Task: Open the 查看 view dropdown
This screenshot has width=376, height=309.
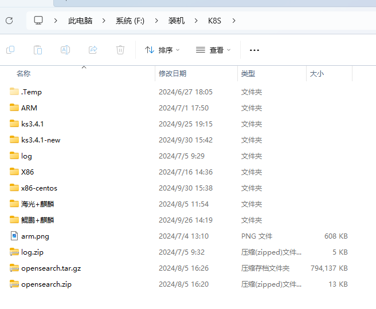Action: 213,50
